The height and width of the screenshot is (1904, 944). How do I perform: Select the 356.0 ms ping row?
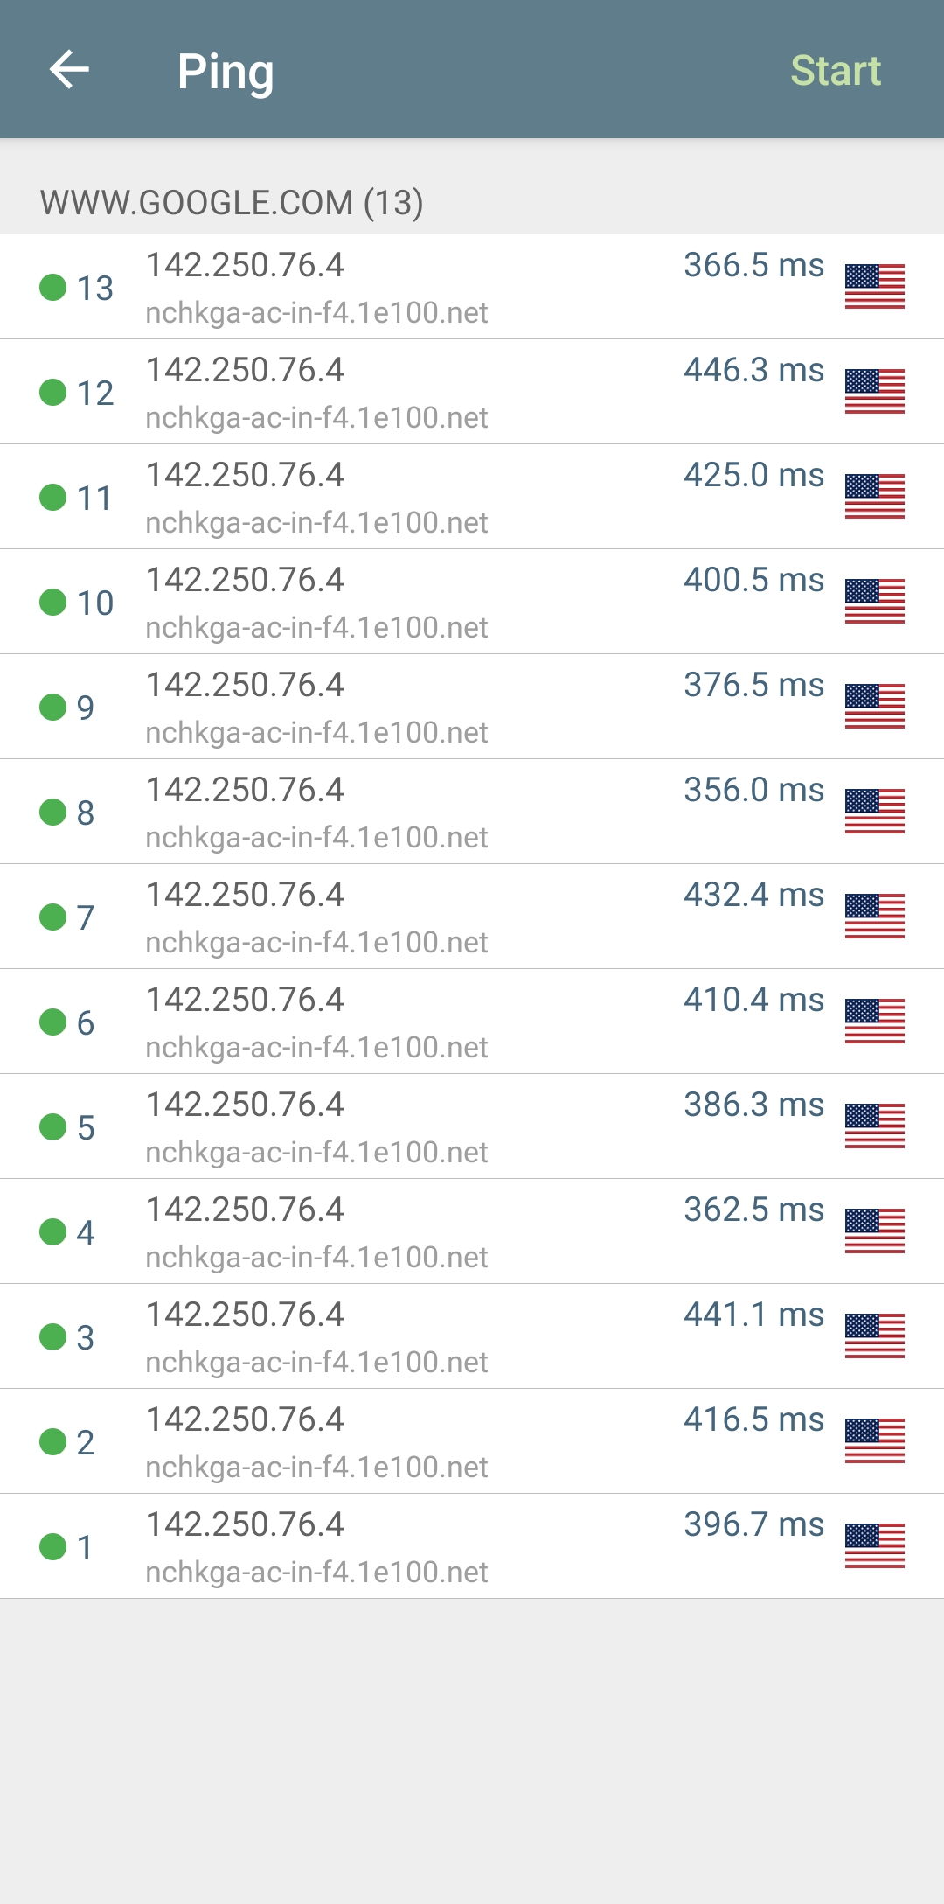(472, 812)
